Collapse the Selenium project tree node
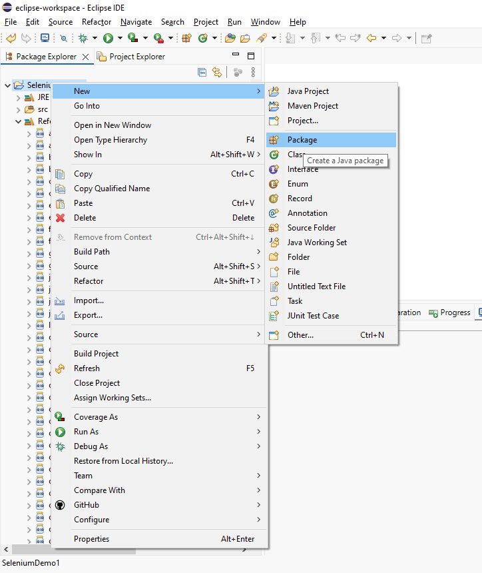 click(x=7, y=85)
